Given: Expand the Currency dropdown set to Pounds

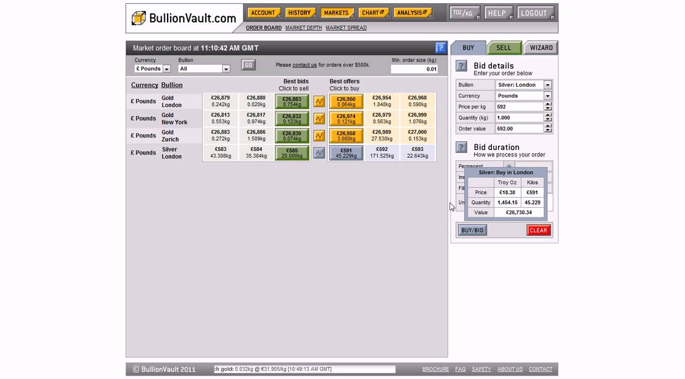Looking at the screenshot, I should [547, 96].
